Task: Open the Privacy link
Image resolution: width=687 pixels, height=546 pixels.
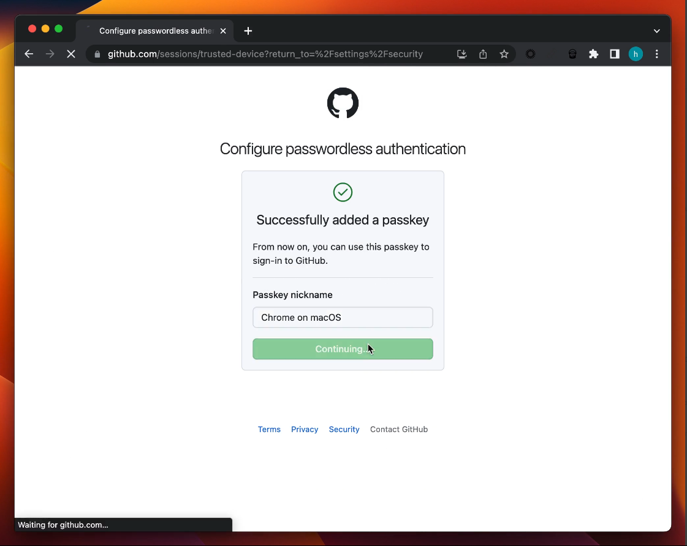Action: tap(305, 429)
